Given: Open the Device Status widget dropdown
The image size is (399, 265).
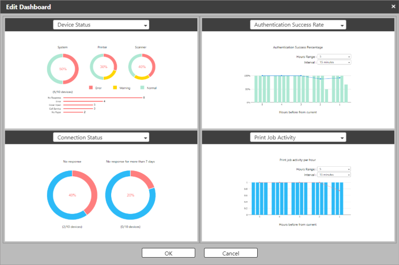Looking at the screenshot, I should [x=101, y=25].
